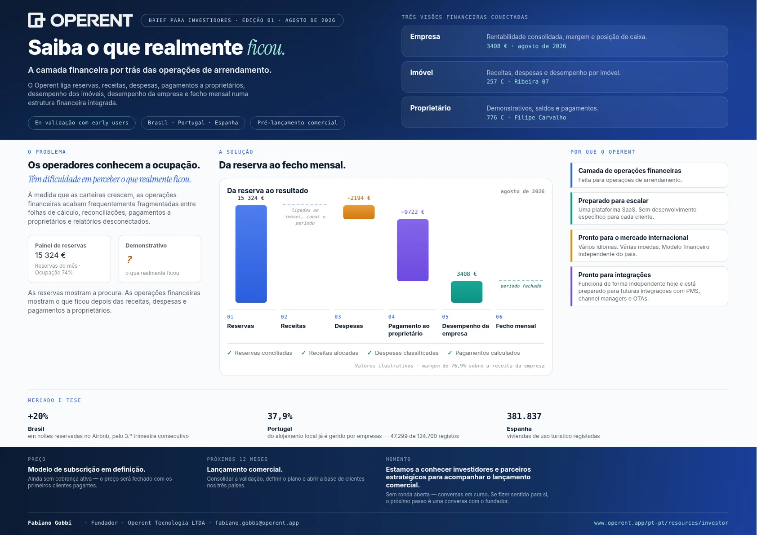Image resolution: width=757 pixels, height=535 pixels.
Task: Click the green Desempenho da empresa bar
Action: pos(467,292)
